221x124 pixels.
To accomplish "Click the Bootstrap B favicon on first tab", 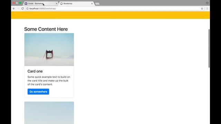I will pos(26,3).
